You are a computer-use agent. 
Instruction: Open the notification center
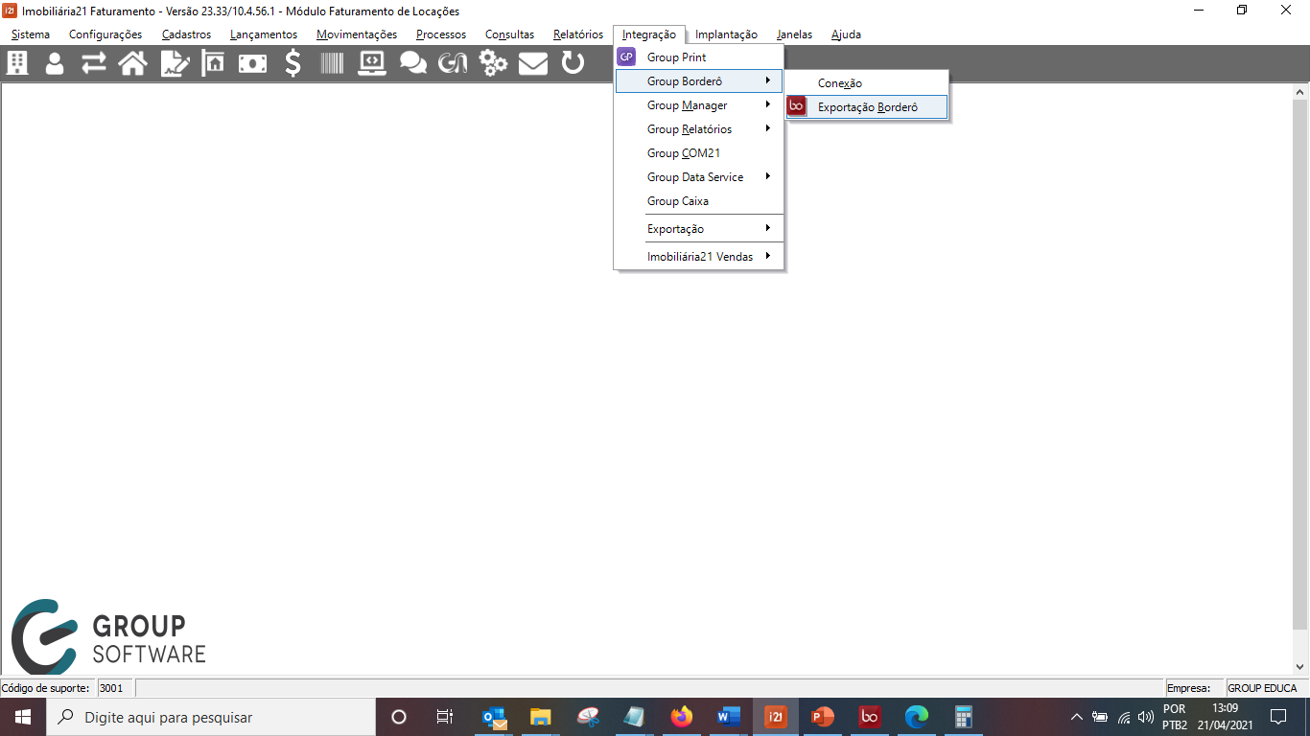click(x=1277, y=717)
